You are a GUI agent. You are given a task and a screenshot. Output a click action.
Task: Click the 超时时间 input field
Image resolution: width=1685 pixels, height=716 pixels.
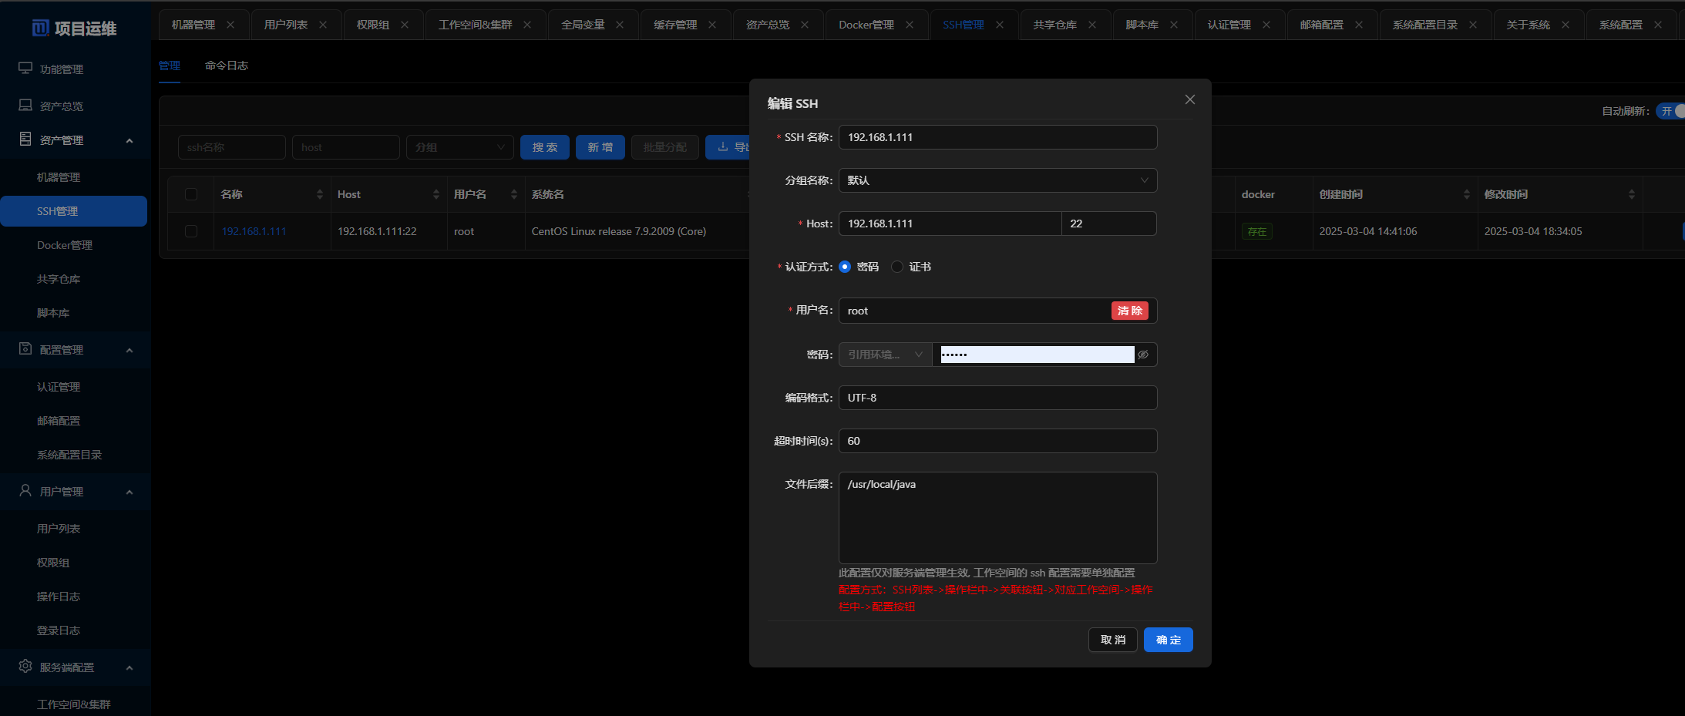point(997,441)
